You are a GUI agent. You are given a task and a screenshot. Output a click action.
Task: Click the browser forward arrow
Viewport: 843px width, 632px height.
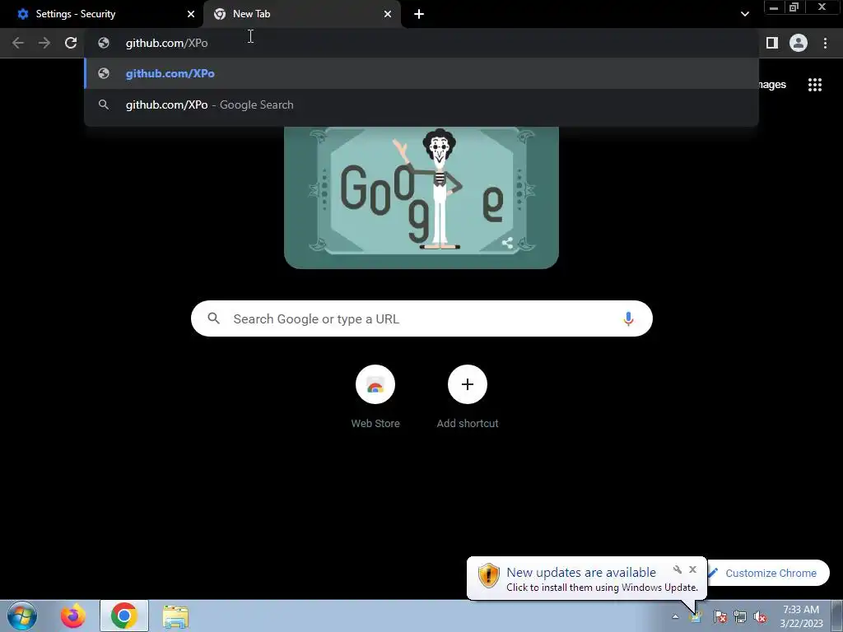click(x=44, y=43)
